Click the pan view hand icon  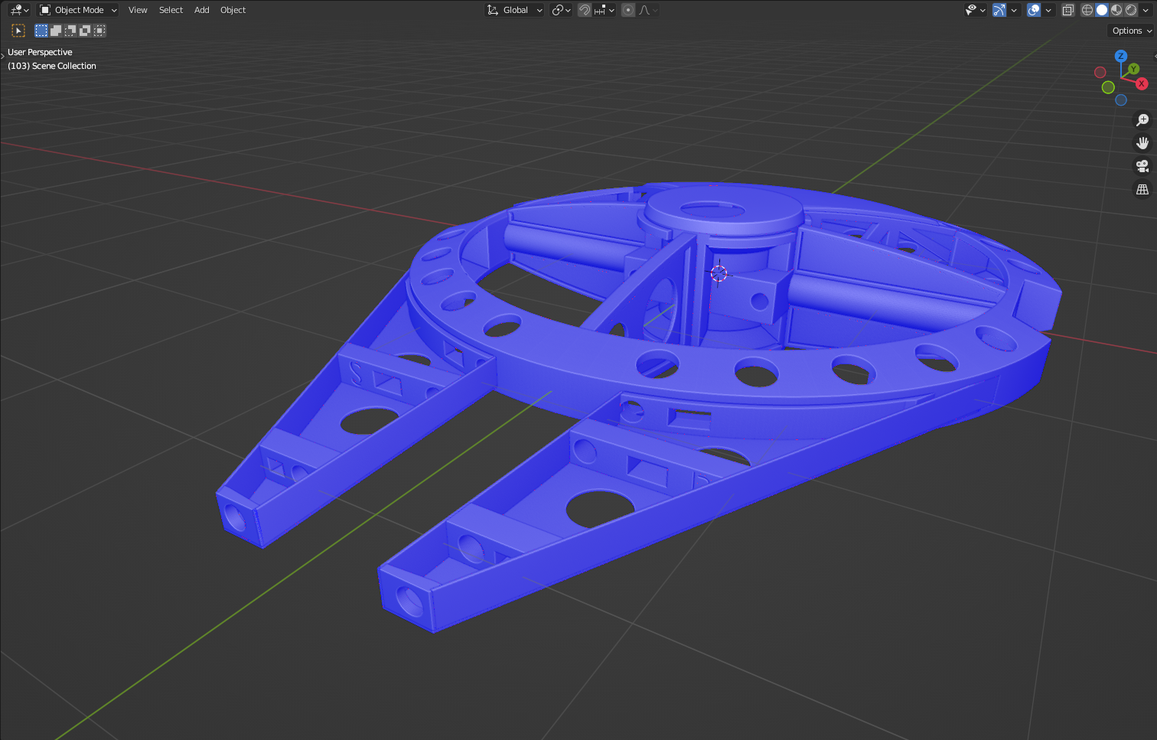[1142, 143]
